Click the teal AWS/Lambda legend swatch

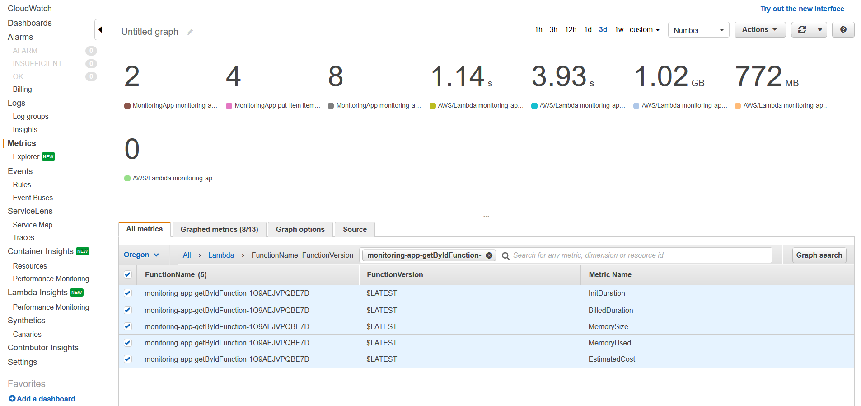pyautogui.click(x=534, y=106)
